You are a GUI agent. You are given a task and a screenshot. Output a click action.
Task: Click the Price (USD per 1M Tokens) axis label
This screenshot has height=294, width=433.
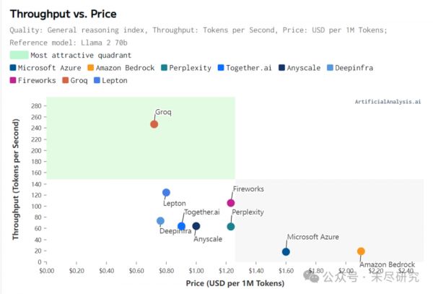235,282
